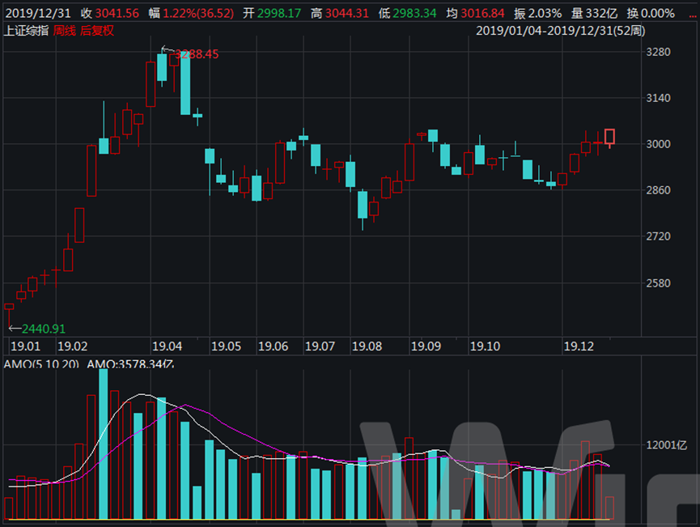Click the high price 3044.31
Image resolution: width=700 pixels, height=527 pixels.
pos(347,14)
